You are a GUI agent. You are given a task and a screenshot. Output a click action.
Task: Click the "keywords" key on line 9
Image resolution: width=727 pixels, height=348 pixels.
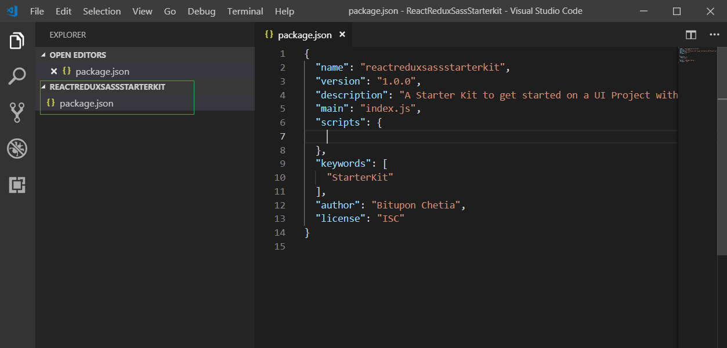click(343, 163)
